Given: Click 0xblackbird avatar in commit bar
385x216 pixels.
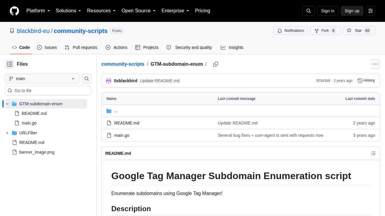Looking at the screenshot, I should pos(109,81).
